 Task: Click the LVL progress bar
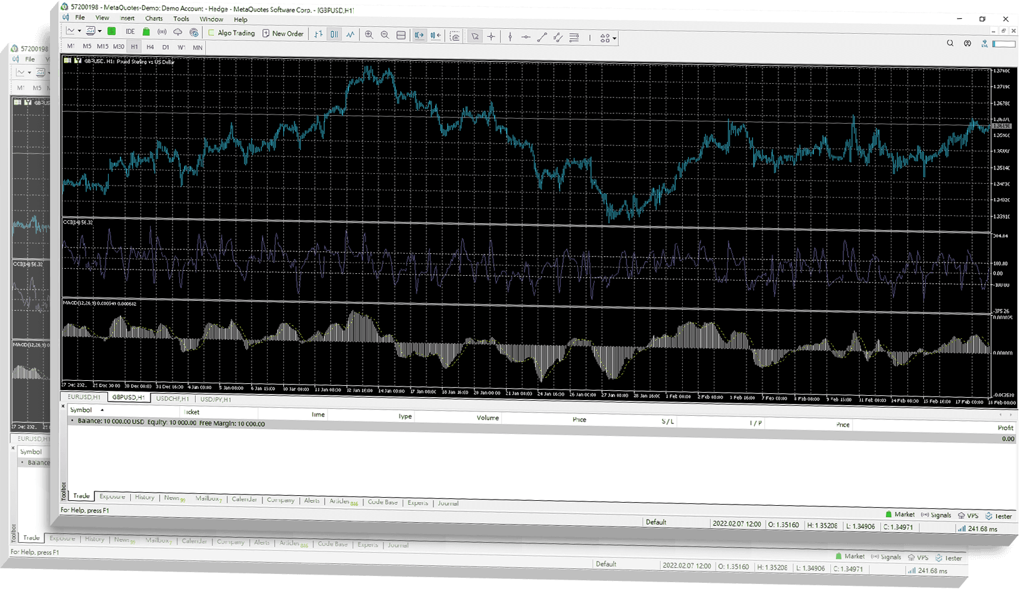pyautogui.click(x=1003, y=44)
